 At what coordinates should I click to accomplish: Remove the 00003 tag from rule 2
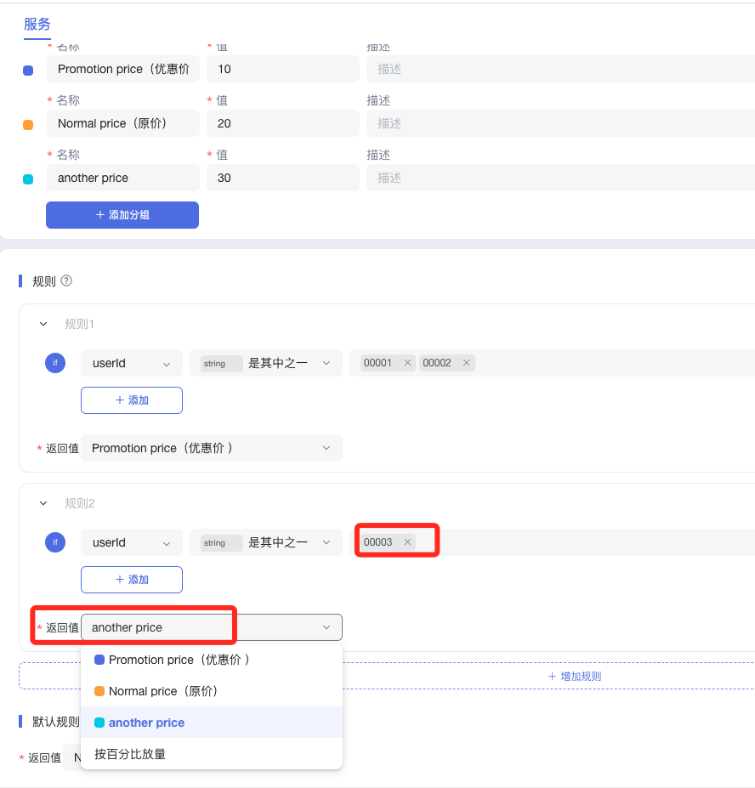tap(407, 542)
